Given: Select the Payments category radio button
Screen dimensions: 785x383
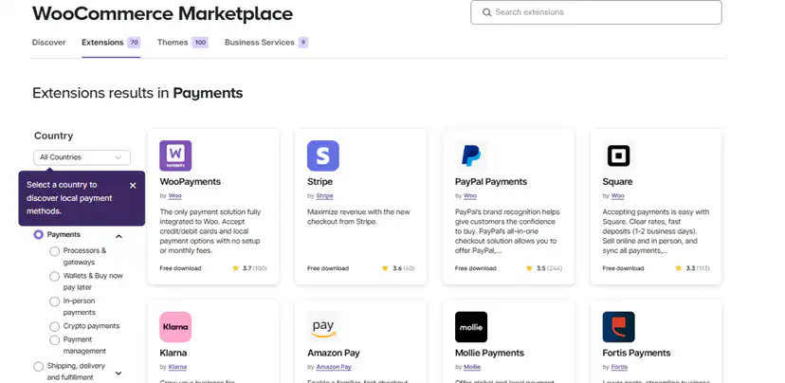Looking at the screenshot, I should (x=39, y=234).
